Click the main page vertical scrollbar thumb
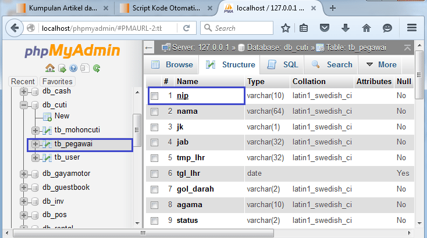Viewport: 427px width, 238px height. (x=419, y=75)
